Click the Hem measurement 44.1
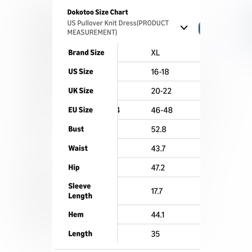This screenshot has height=252, width=252. (x=158, y=215)
